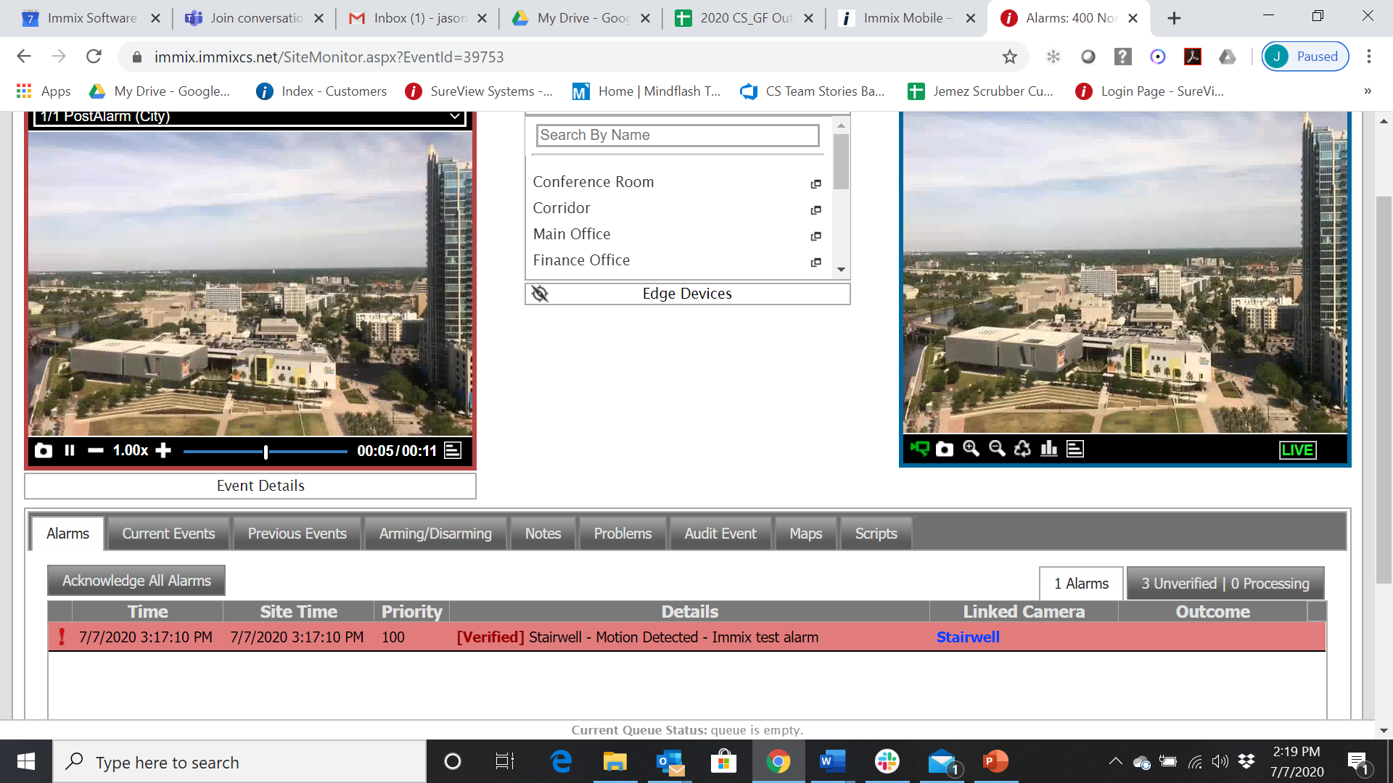Increase playback speed with the plus icon
This screenshot has height=783, width=1393.
[163, 450]
